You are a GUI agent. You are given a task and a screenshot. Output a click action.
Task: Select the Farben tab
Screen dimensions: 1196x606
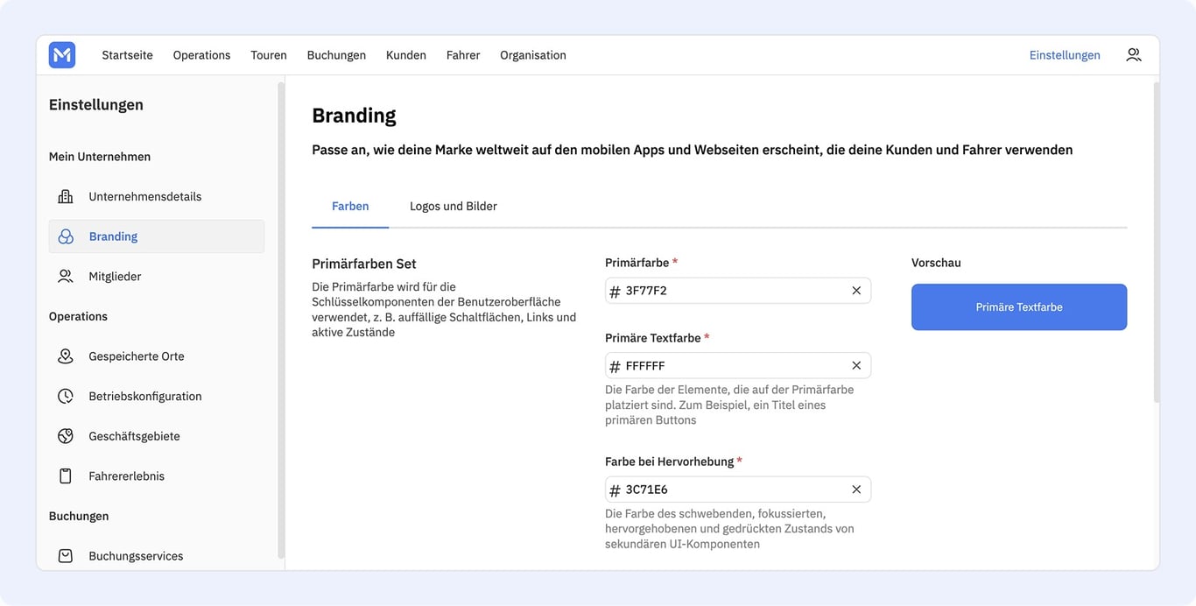click(350, 207)
